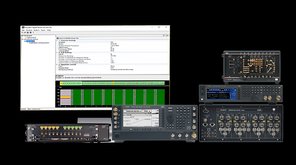
Task: Open the Tools menu
Action: 43,30
